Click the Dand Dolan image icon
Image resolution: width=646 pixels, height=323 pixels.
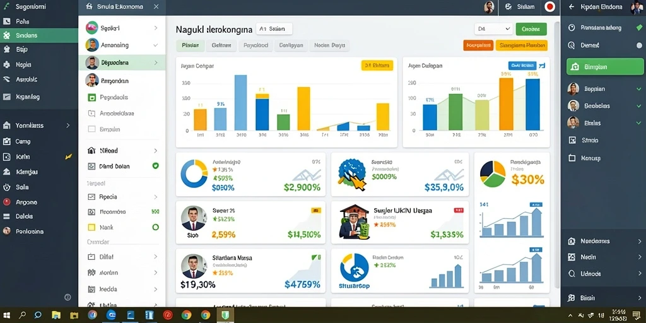click(92, 167)
